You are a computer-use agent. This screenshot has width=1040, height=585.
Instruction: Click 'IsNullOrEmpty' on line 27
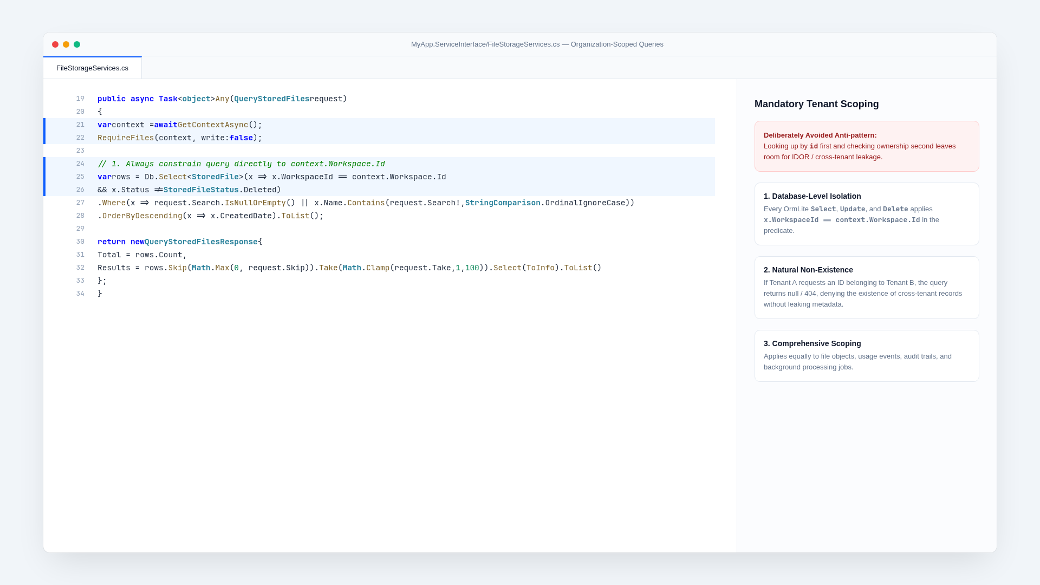[x=255, y=203]
